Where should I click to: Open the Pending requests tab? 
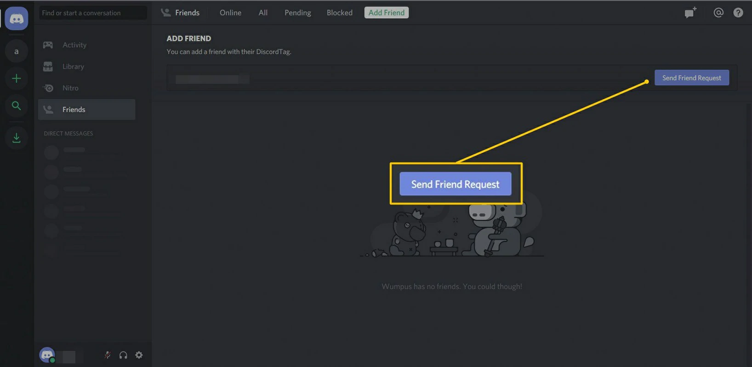tap(297, 13)
